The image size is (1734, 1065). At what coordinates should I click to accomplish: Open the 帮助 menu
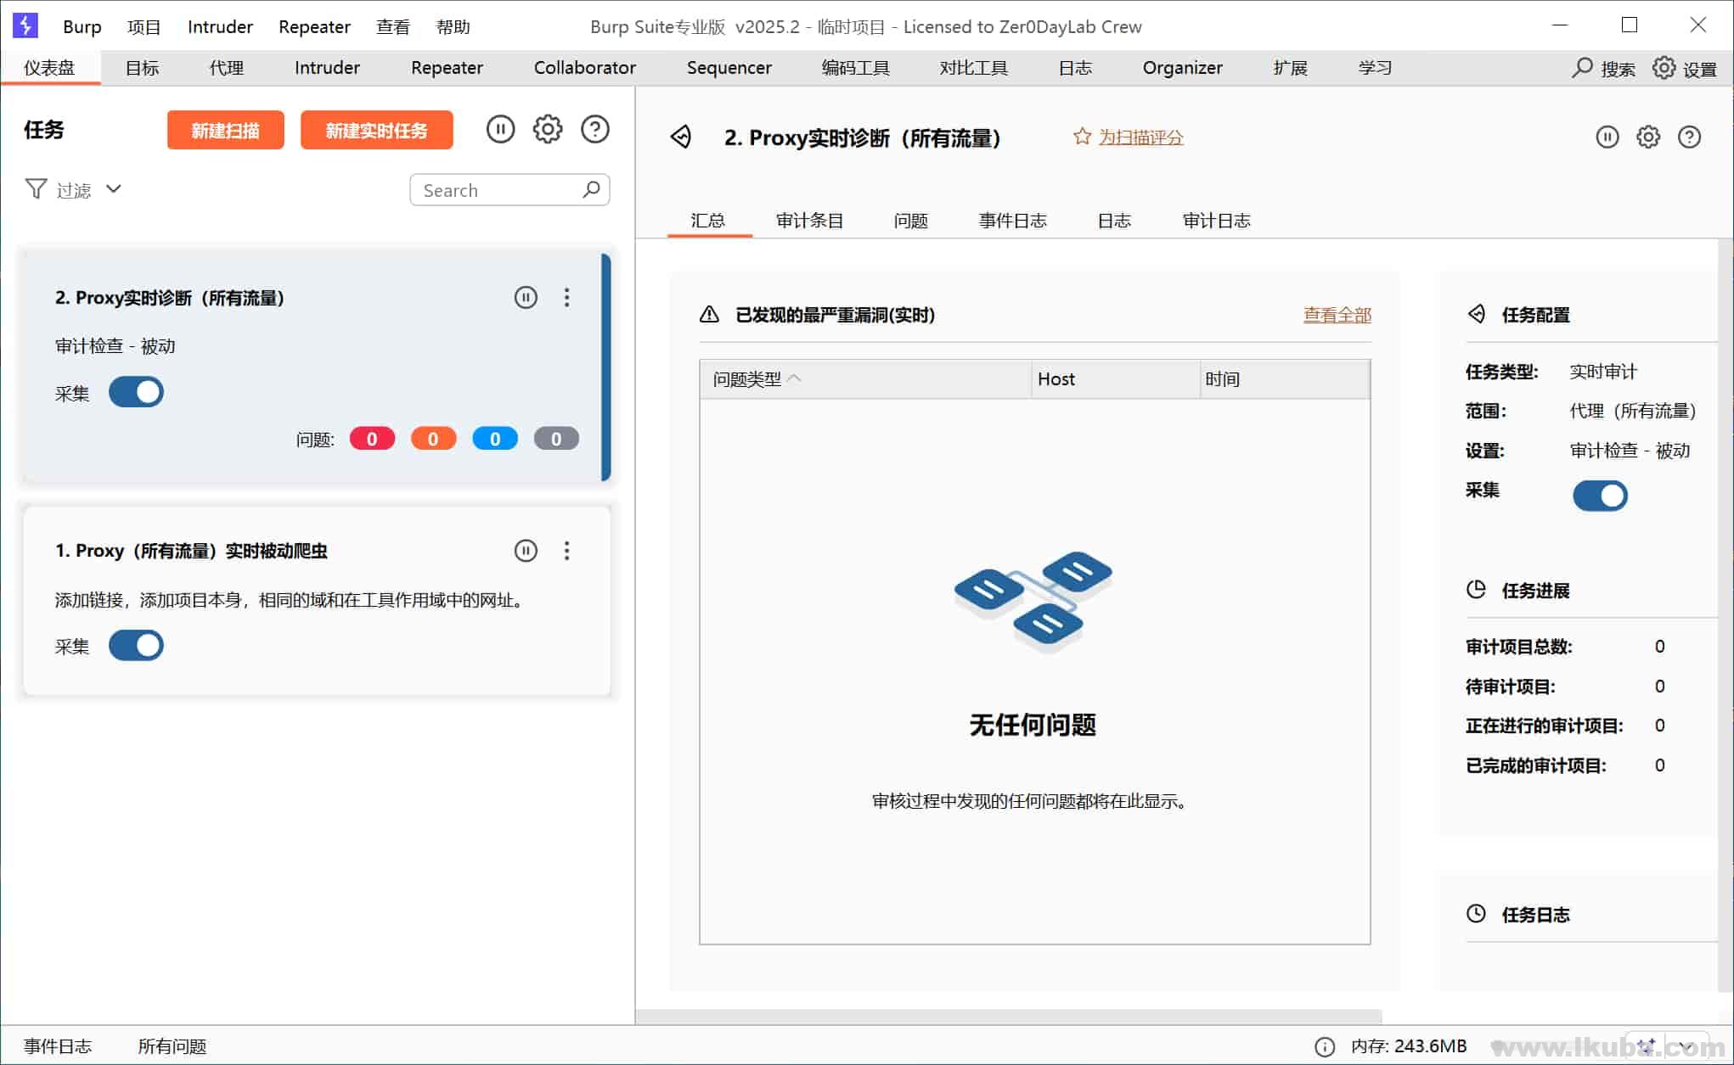coord(453,26)
